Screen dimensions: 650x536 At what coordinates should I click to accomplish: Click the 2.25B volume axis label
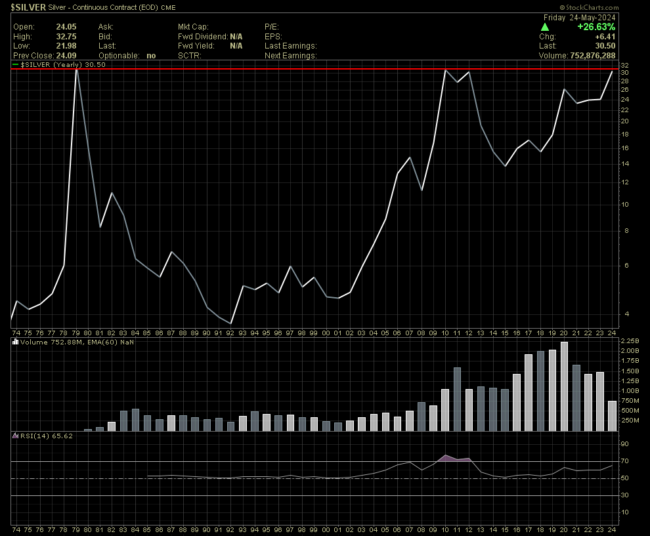(x=630, y=341)
